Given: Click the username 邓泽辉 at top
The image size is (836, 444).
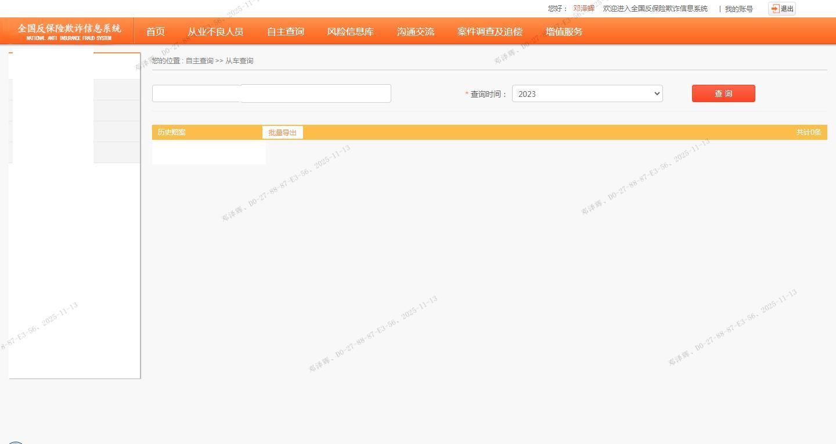Looking at the screenshot, I should coord(583,9).
